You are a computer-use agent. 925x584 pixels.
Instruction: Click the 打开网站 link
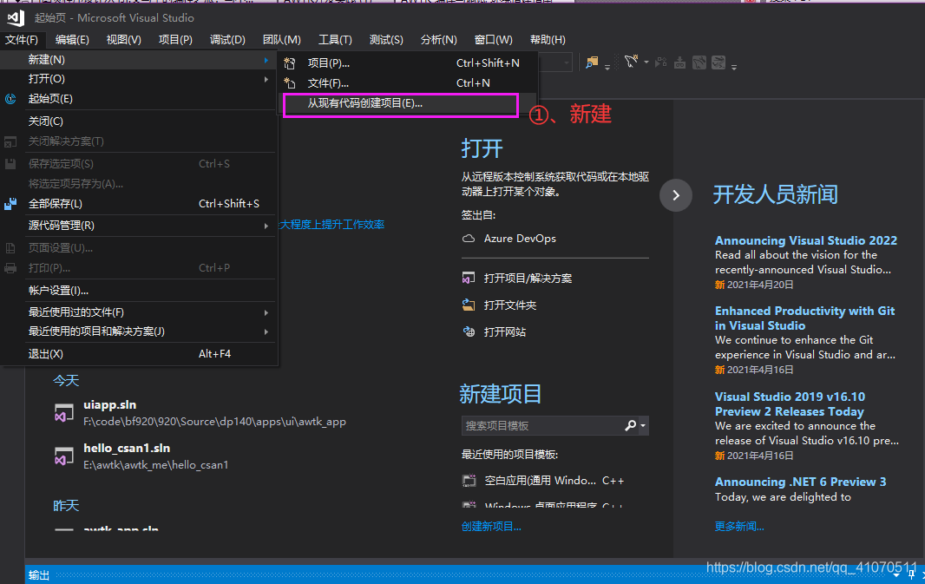(505, 332)
